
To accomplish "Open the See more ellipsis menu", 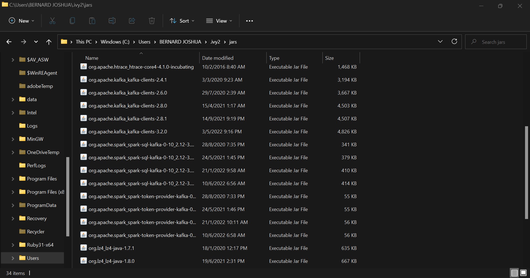I will (x=250, y=21).
